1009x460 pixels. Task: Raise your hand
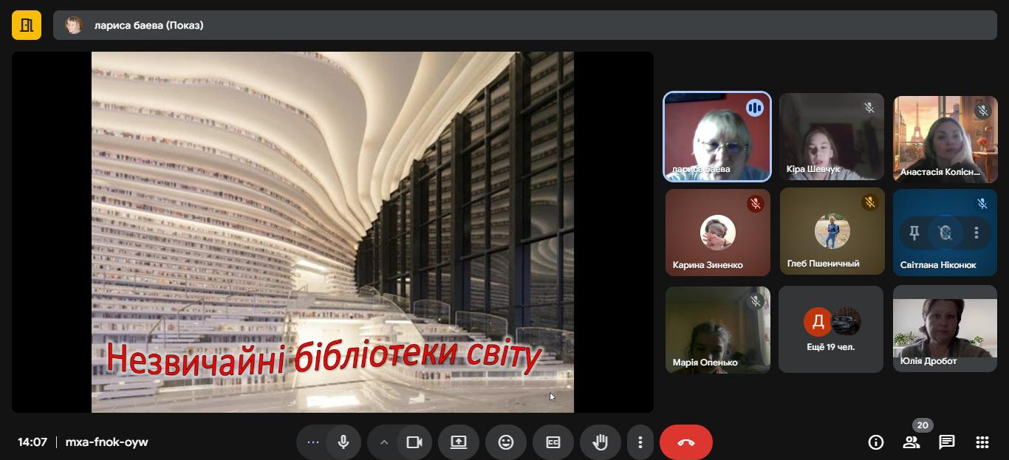click(600, 442)
